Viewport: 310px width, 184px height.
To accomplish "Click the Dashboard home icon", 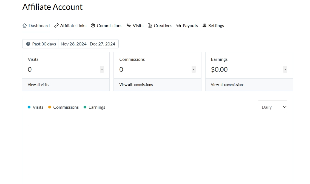I will pyautogui.click(x=25, y=26).
